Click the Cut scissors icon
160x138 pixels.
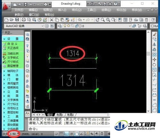click(x=52, y=20)
